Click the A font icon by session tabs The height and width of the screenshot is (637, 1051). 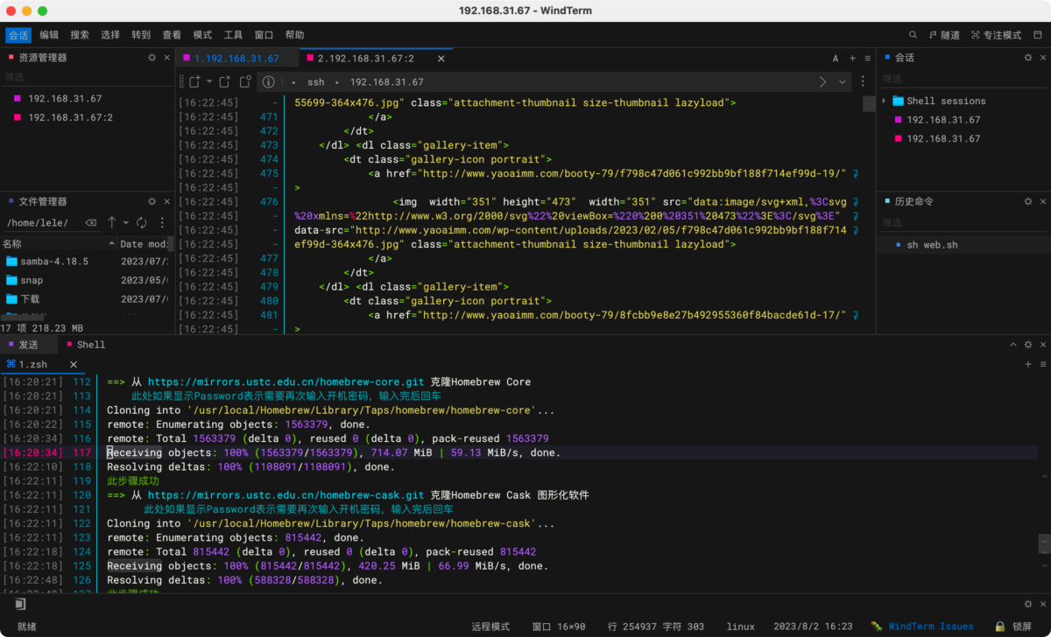coord(836,59)
